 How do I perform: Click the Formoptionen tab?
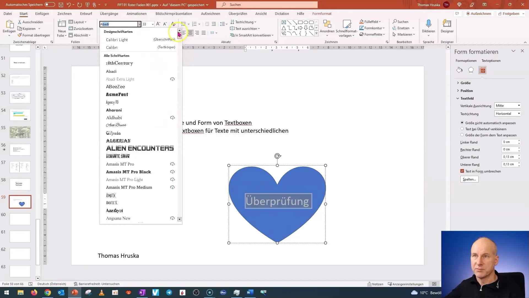pos(466,60)
